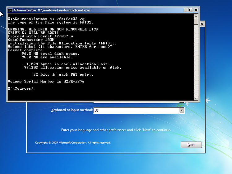Screen dimensions: 232x174
Task: Click '96.0 MB are available.' line
Action: (x=47, y=57)
